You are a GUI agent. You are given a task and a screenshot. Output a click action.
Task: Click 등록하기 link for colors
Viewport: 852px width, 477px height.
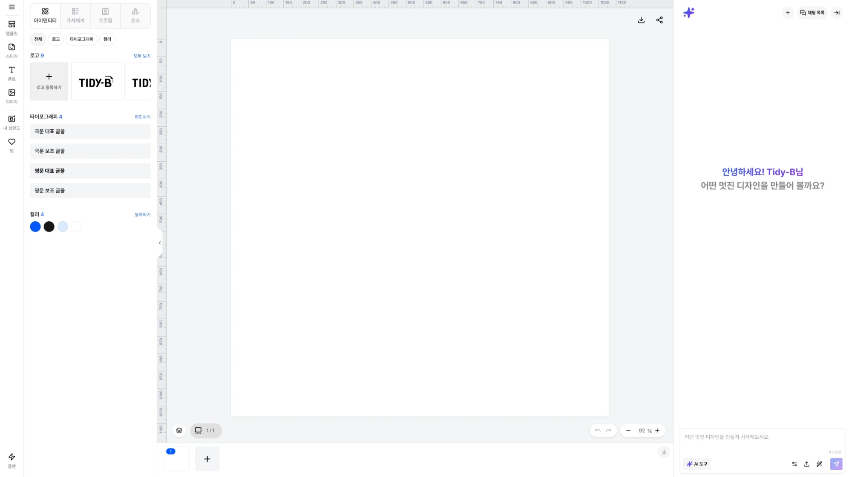(x=143, y=215)
